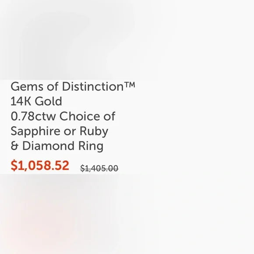Click the word Gems in title
254x254 pixels.
[27, 87]
